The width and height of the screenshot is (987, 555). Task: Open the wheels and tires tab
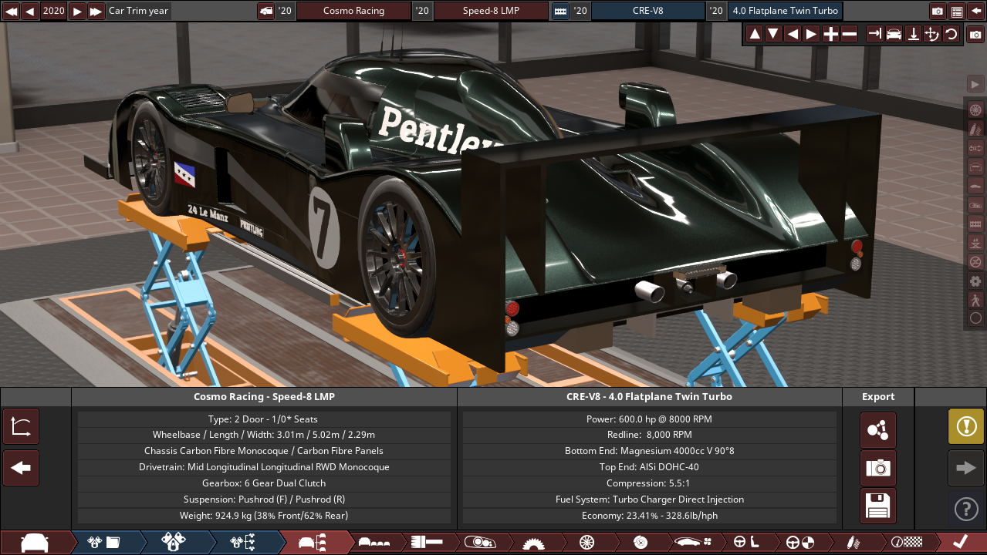click(x=586, y=543)
